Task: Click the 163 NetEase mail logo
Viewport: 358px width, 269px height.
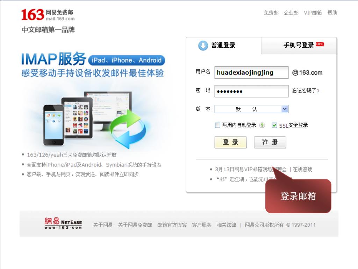Action: click(x=48, y=15)
